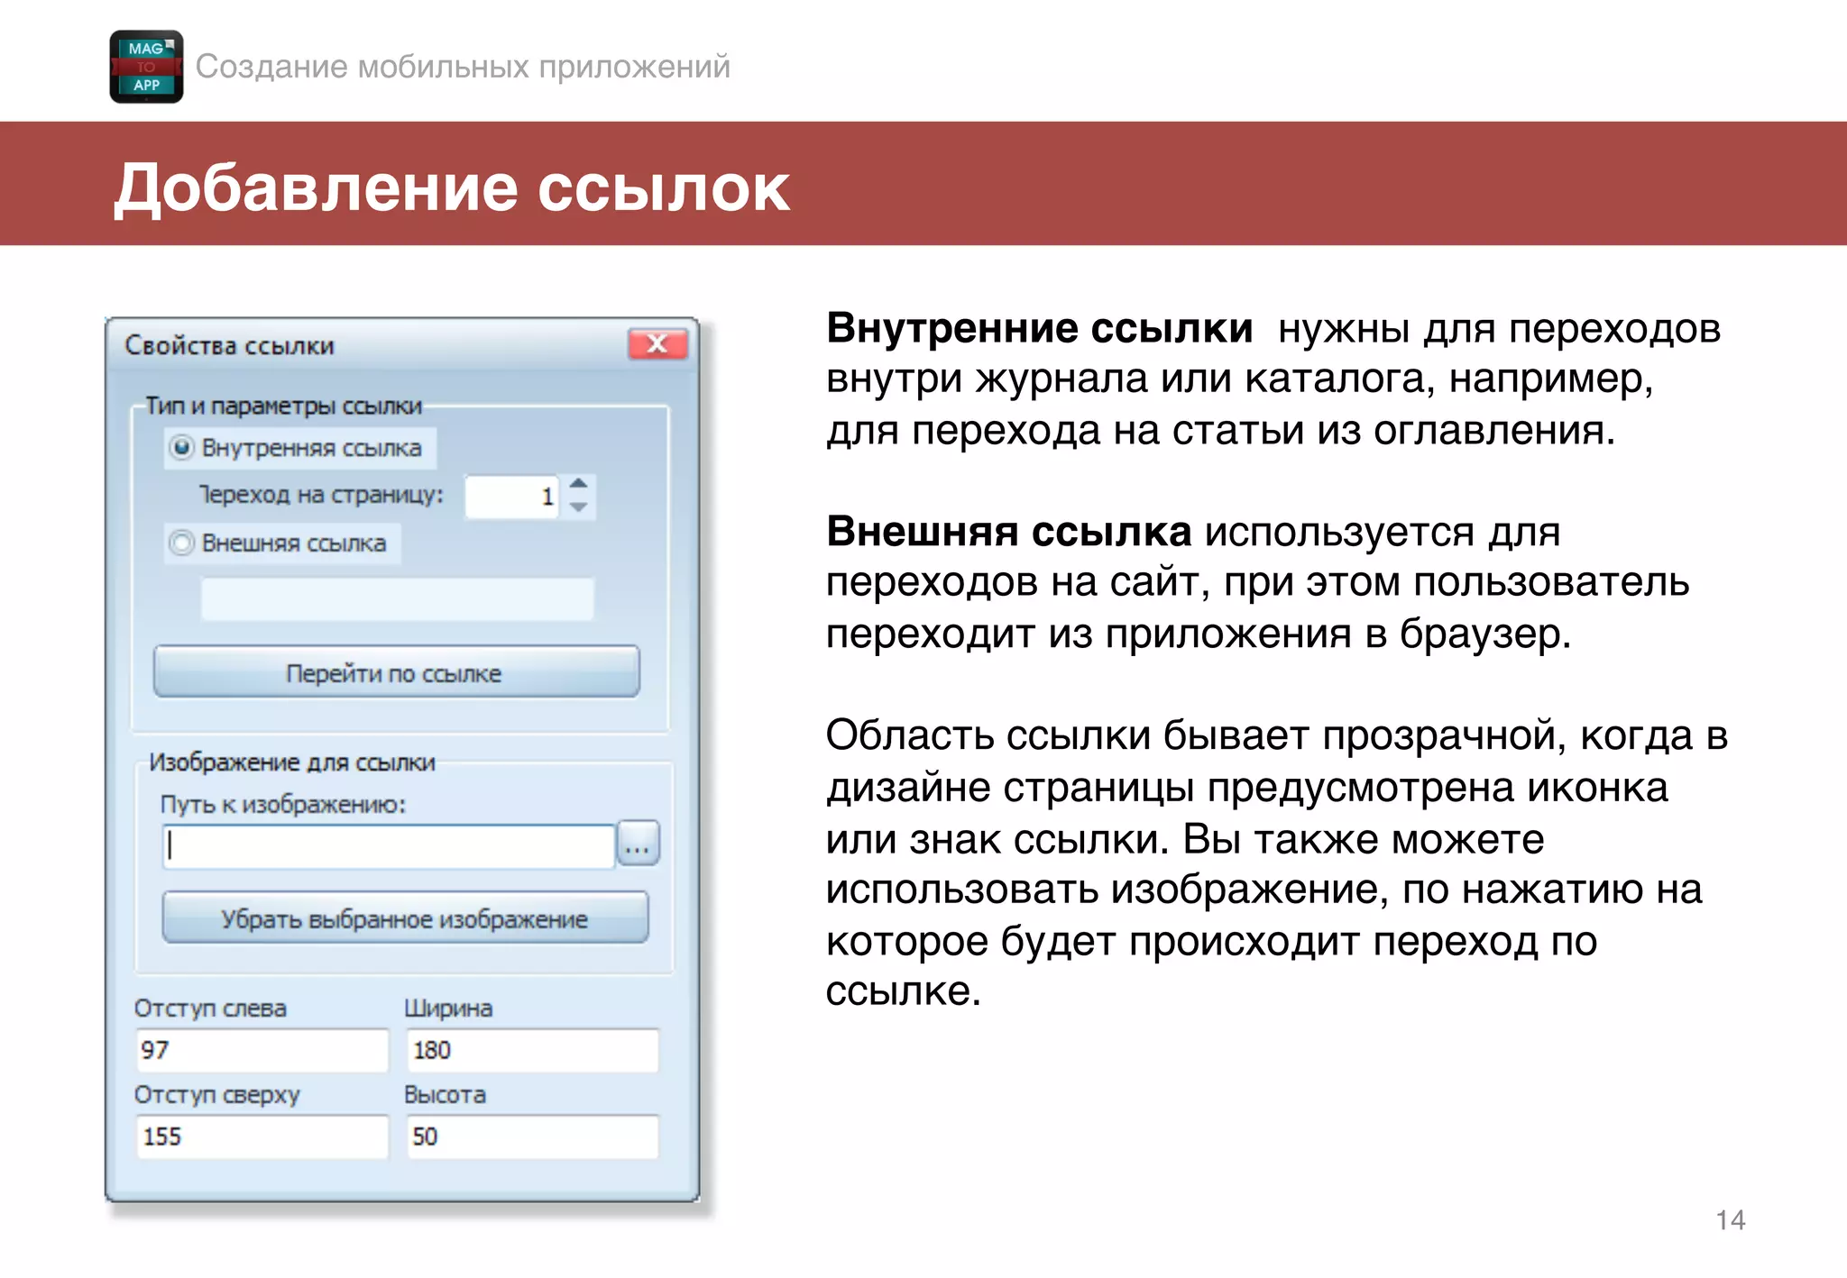Click the page number field showing 1
The height and width of the screenshot is (1278, 1847).
click(x=511, y=497)
